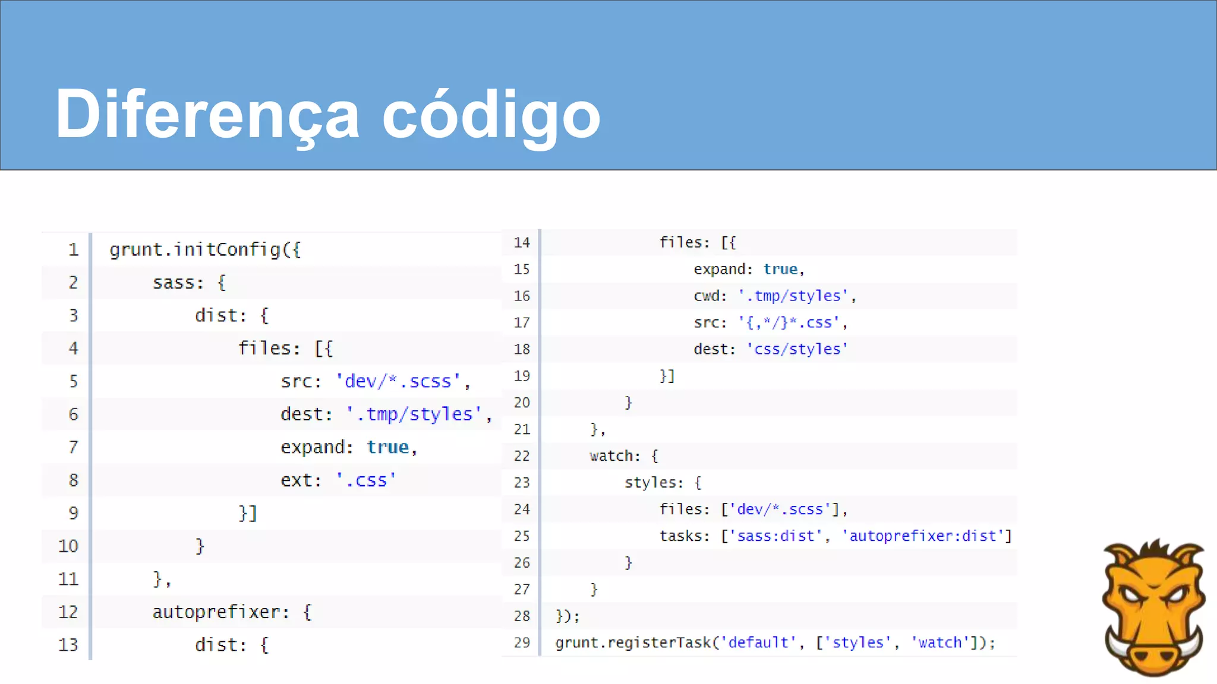
Task: Click line number 29 in the gutter
Action: tap(522, 642)
